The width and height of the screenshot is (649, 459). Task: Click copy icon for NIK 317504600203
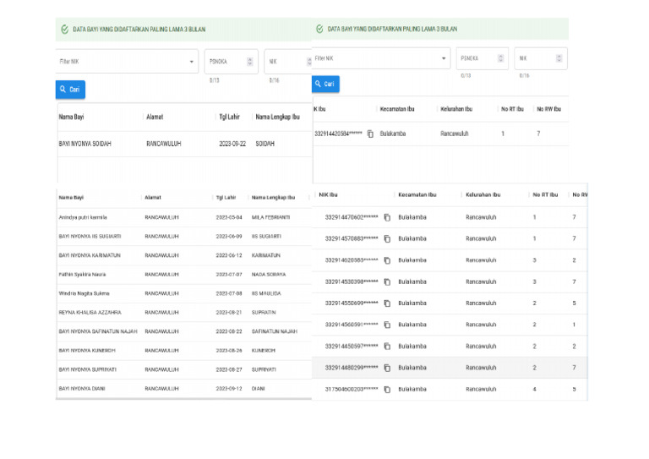(387, 390)
